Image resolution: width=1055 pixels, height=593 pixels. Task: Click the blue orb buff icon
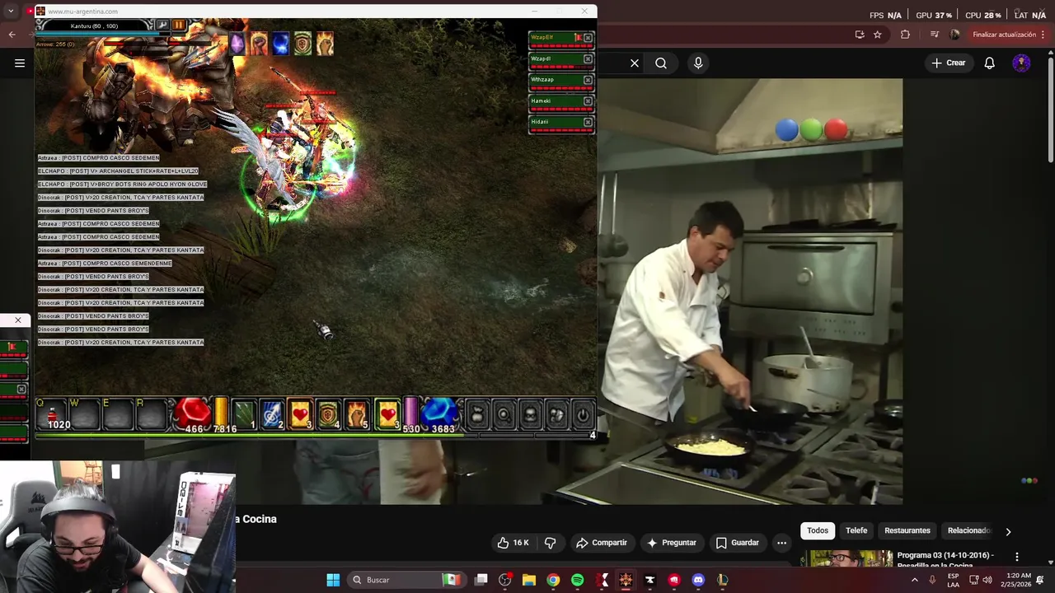(x=280, y=44)
